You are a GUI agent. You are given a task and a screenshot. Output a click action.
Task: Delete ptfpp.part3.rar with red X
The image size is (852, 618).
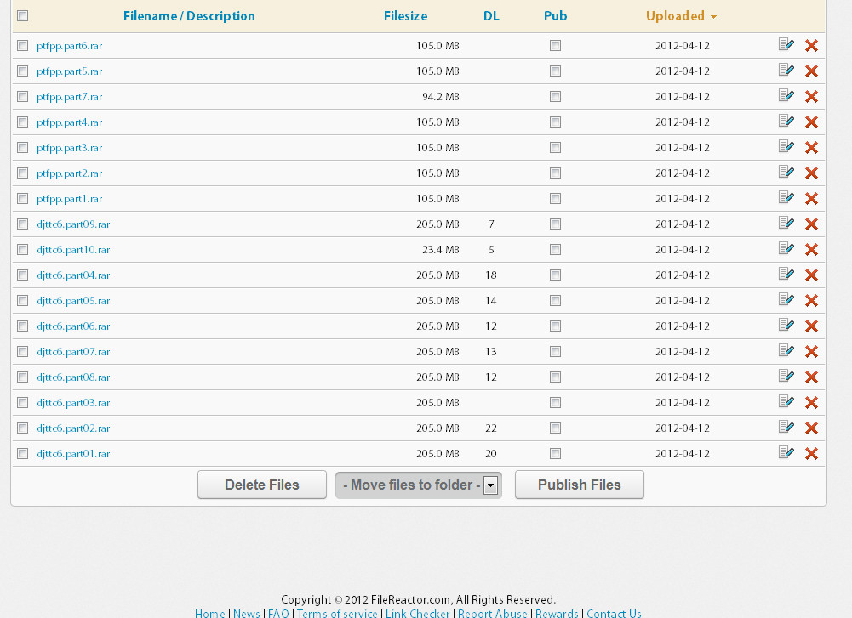point(811,148)
